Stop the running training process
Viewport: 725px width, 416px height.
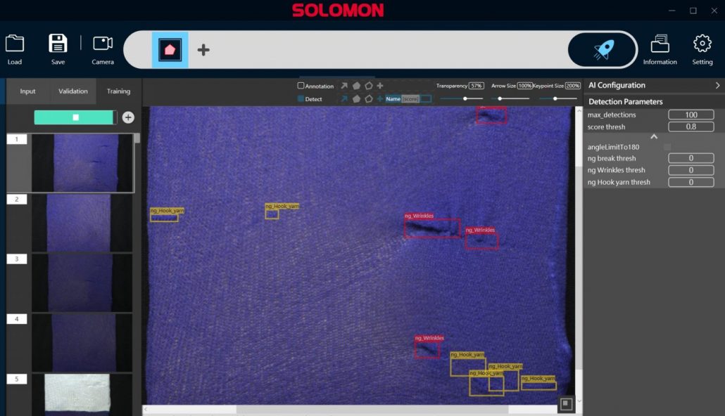click(x=73, y=117)
